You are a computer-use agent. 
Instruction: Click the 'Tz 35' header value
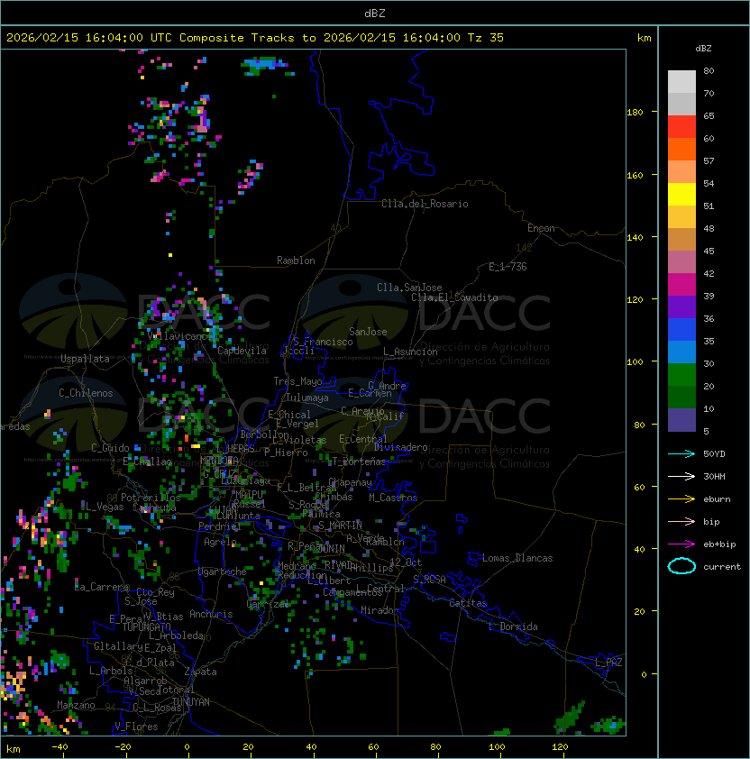[486, 38]
